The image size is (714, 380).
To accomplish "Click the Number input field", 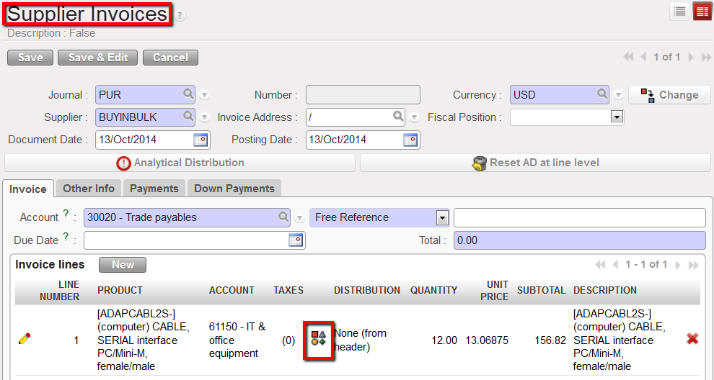I will click(363, 95).
